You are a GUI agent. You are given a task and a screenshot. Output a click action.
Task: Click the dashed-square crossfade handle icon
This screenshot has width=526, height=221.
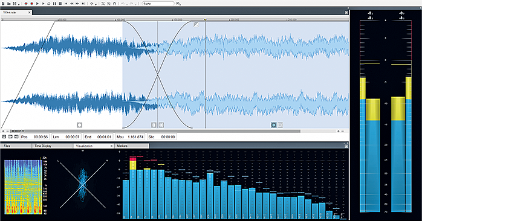(x=161, y=125)
